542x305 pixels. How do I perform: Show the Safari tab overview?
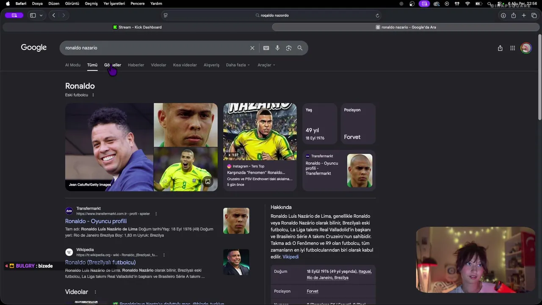pos(534,15)
